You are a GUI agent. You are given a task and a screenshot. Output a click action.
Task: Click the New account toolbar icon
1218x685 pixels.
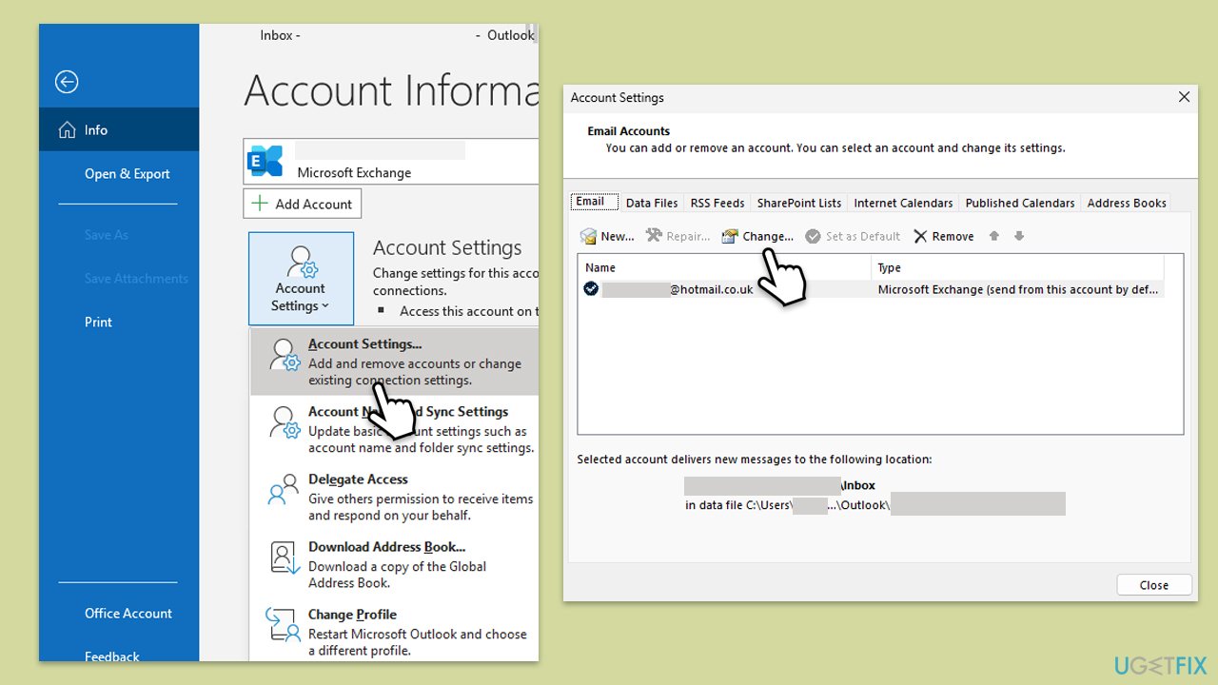(x=589, y=236)
